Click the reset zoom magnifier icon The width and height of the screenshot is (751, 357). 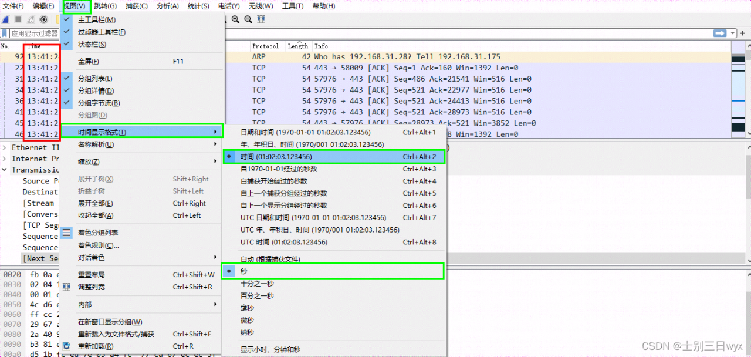point(248,19)
